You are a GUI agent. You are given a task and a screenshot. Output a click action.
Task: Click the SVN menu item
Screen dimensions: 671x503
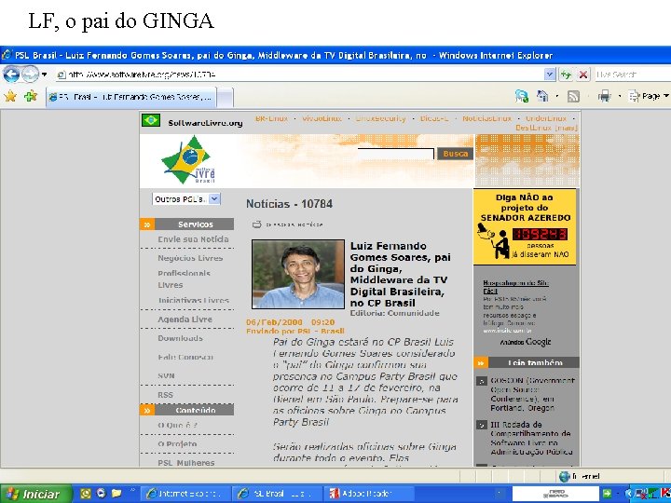point(166,375)
